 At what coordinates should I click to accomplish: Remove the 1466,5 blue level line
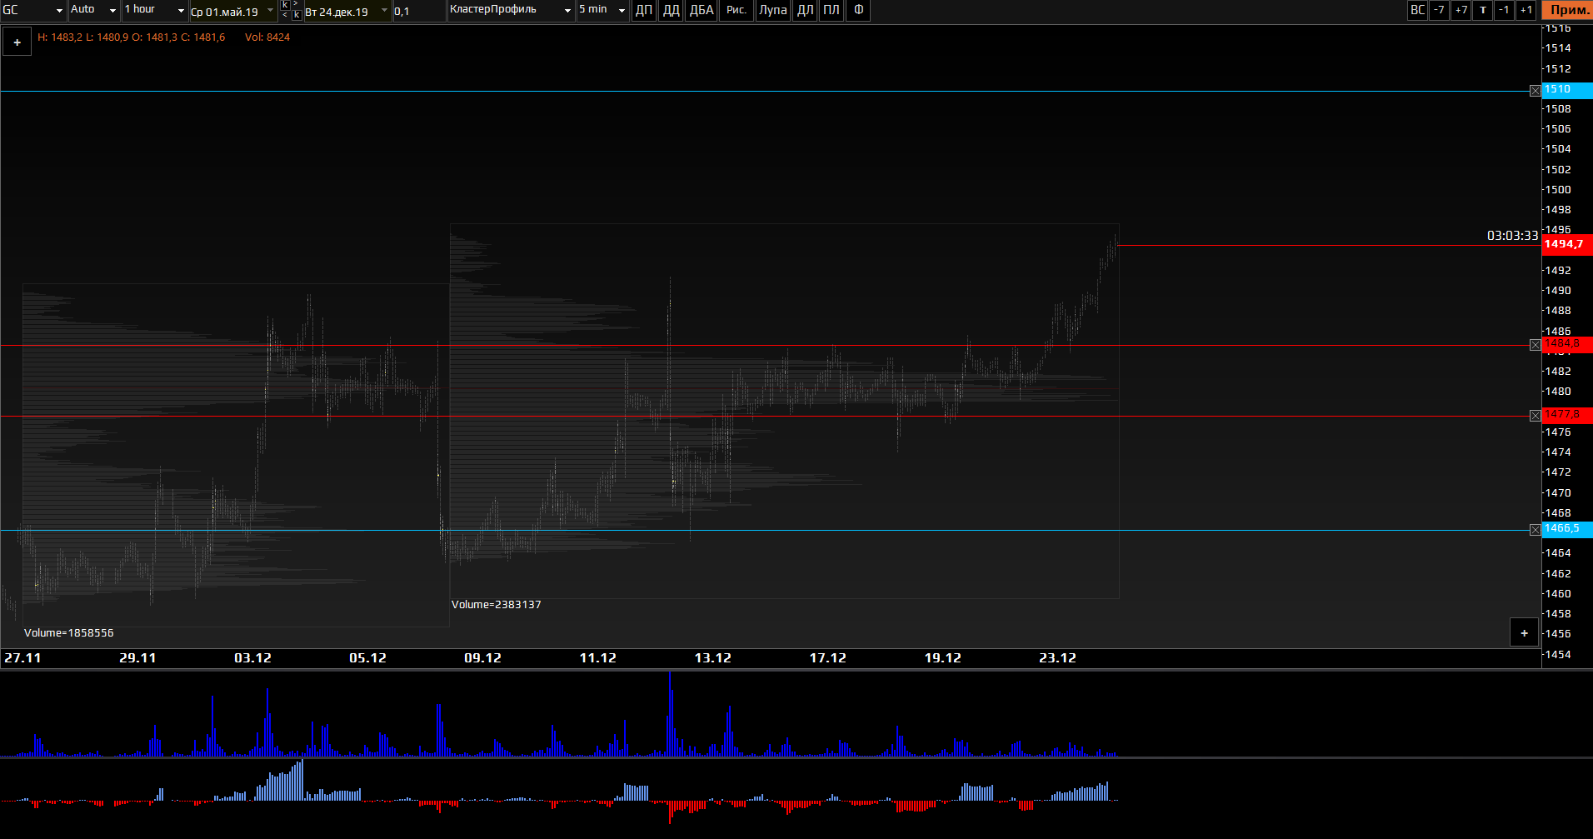pyautogui.click(x=1536, y=530)
